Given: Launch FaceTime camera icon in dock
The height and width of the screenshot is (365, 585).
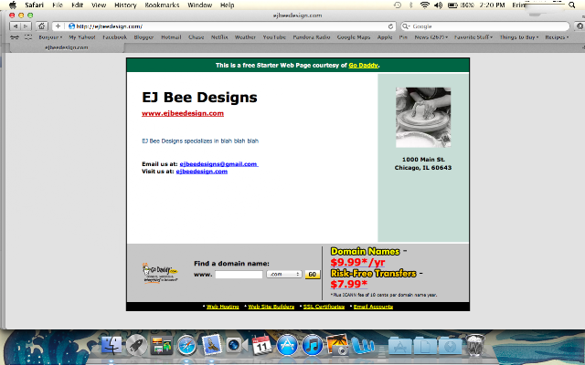Looking at the screenshot, I should (237, 346).
